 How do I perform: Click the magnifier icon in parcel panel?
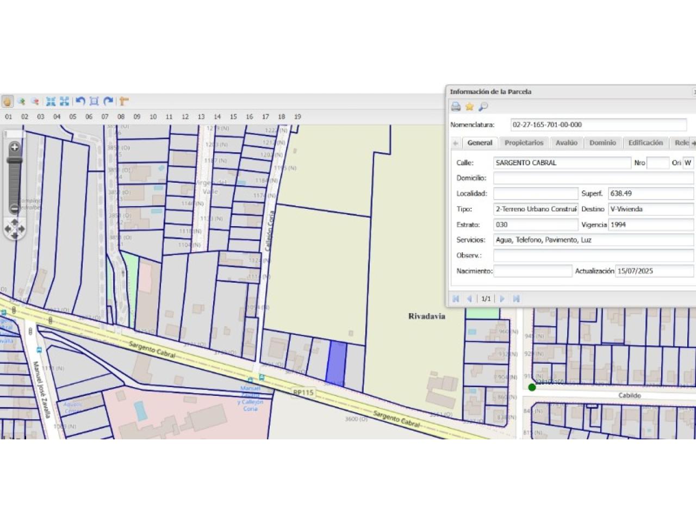click(x=483, y=107)
